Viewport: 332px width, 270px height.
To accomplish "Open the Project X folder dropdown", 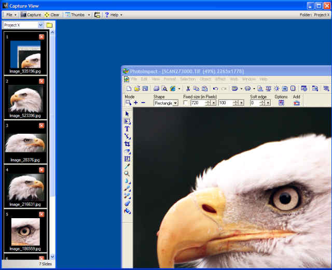I will coord(40,25).
